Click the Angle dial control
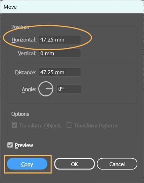 [46, 89]
